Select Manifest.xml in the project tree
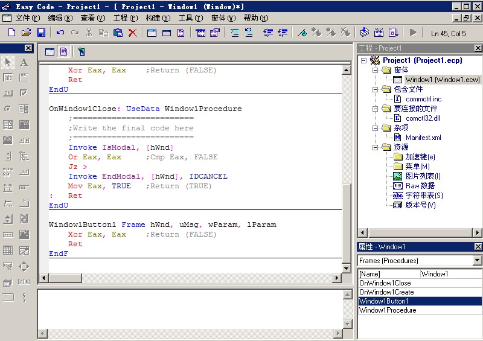483x341 pixels. (x=423, y=138)
